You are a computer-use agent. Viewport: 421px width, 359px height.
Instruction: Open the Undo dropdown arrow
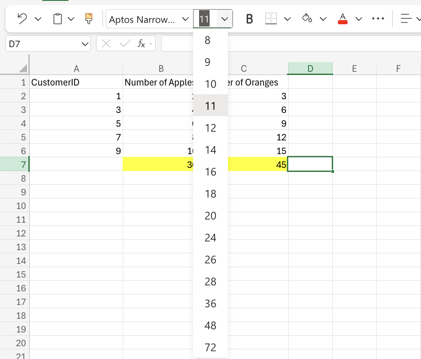(x=38, y=18)
